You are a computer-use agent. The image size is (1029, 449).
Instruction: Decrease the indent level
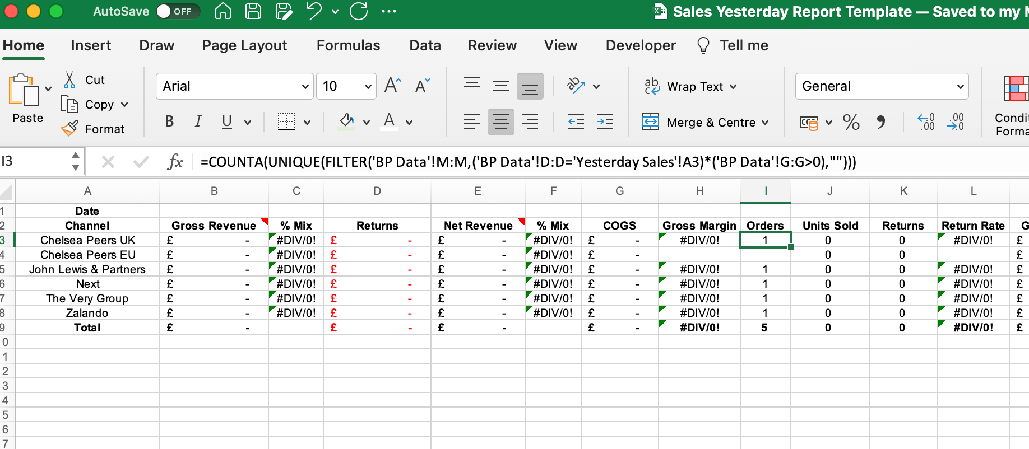click(x=576, y=122)
